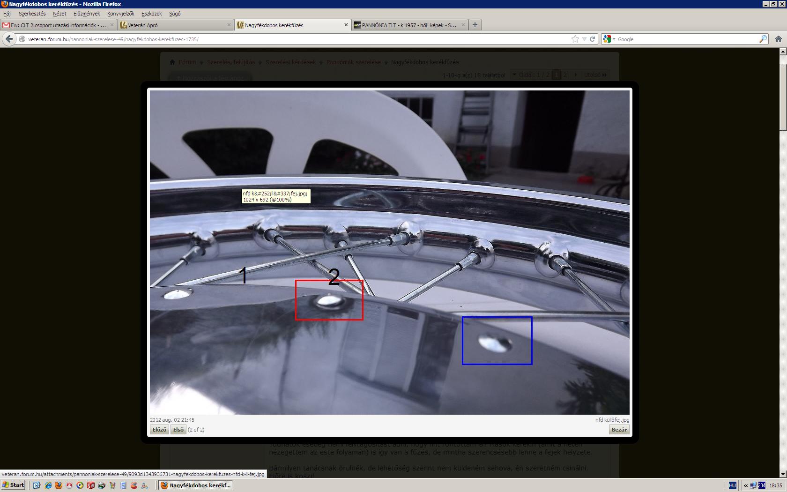The image size is (787, 492).
Task: Click the vertical scrollbar down arrow
Action: click(783, 474)
